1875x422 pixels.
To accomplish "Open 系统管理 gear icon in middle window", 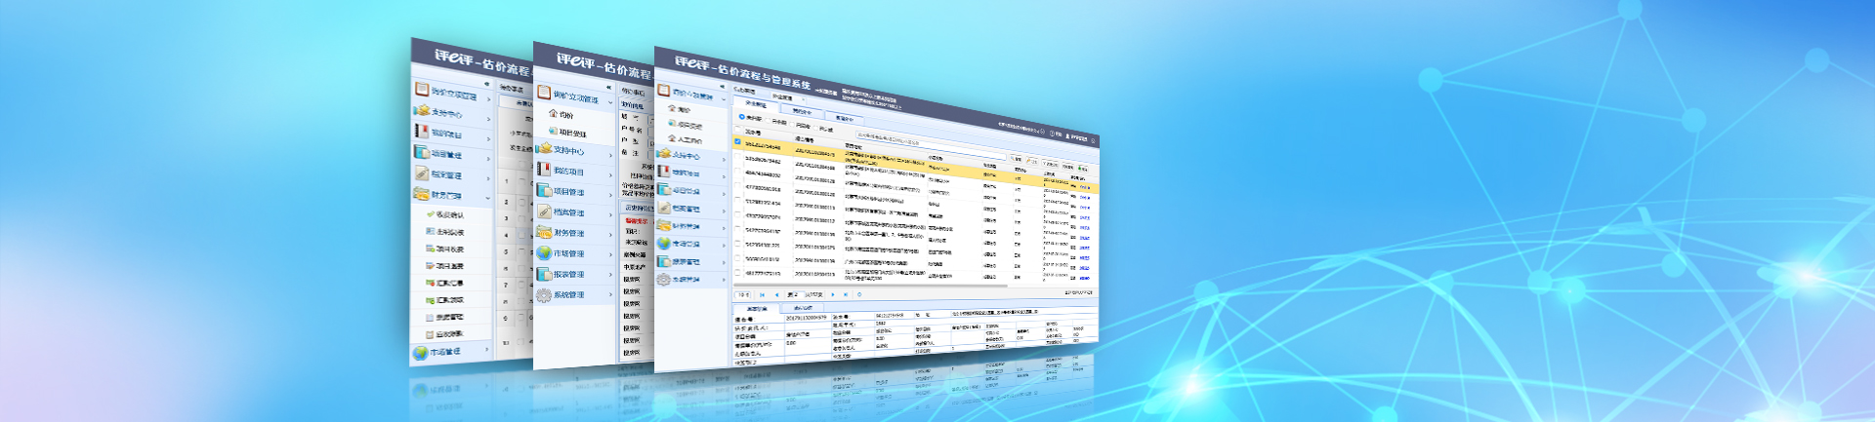I will pos(544,293).
